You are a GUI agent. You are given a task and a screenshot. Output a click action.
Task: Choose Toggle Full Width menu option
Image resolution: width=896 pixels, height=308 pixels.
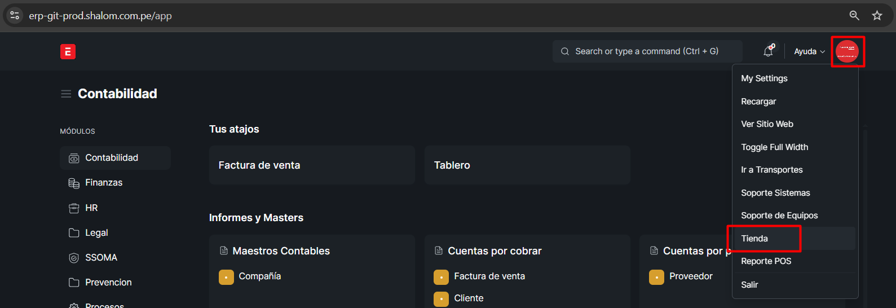(x=774, y=147)
